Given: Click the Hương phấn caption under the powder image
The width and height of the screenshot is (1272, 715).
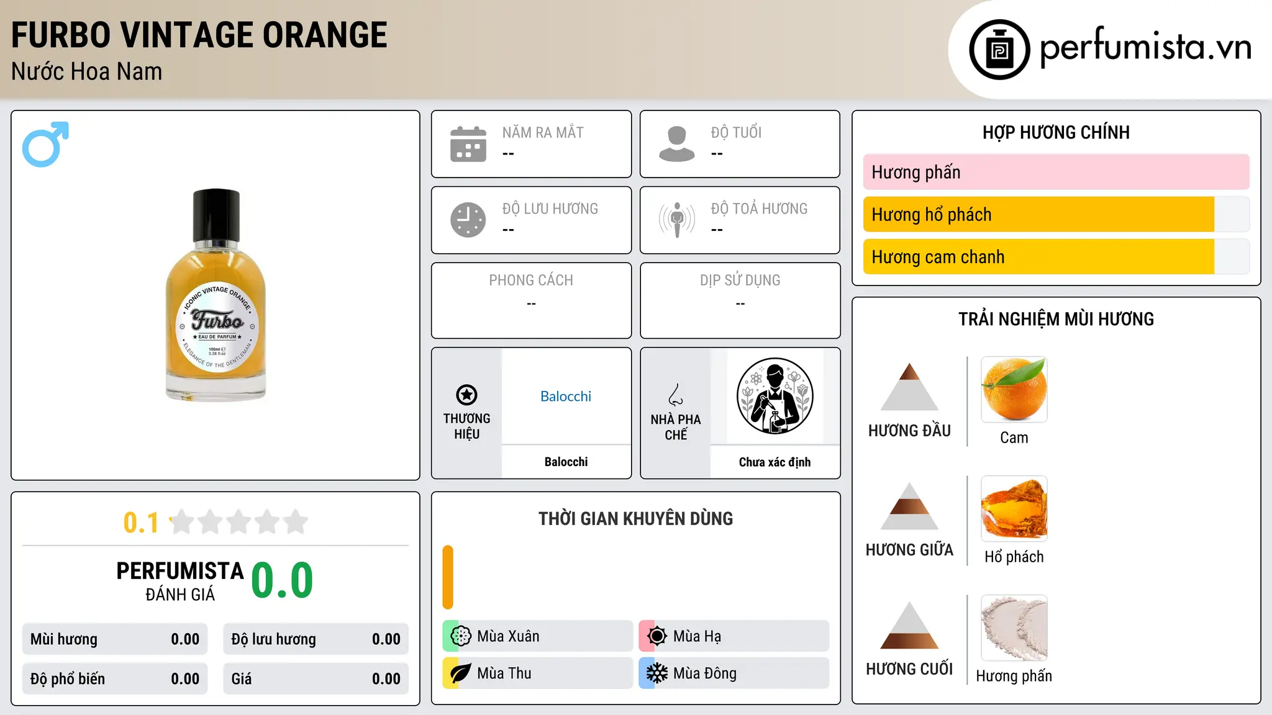Looking at the screenshot, I should tap(1014, 676).
